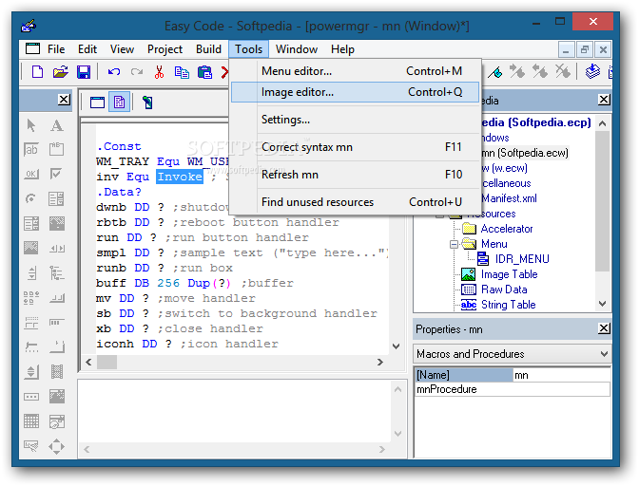This screenshot has height=486, width=639.
Task: Open the Build menu
Action: (208, 49)
